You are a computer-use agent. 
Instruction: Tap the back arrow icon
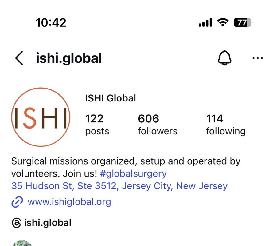pyautogui.click(x=19, y=58)
